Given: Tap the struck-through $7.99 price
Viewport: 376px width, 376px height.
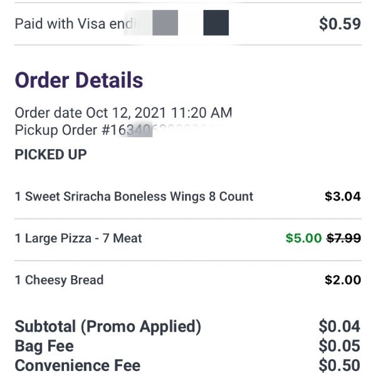Looking at the screenshot, I should [x=344, y=238].
